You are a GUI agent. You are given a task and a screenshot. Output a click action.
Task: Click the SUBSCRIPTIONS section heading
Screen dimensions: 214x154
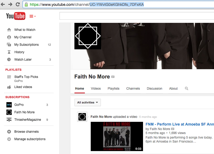[17, 97]
